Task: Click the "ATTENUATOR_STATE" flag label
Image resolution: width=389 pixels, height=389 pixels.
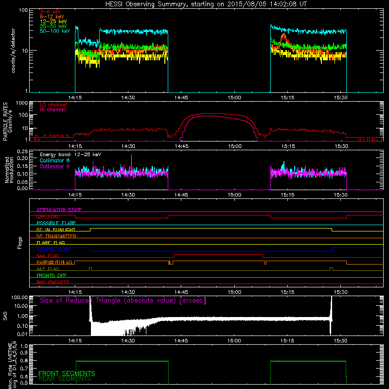Action: pyautogui.click(x=59, y=210)
